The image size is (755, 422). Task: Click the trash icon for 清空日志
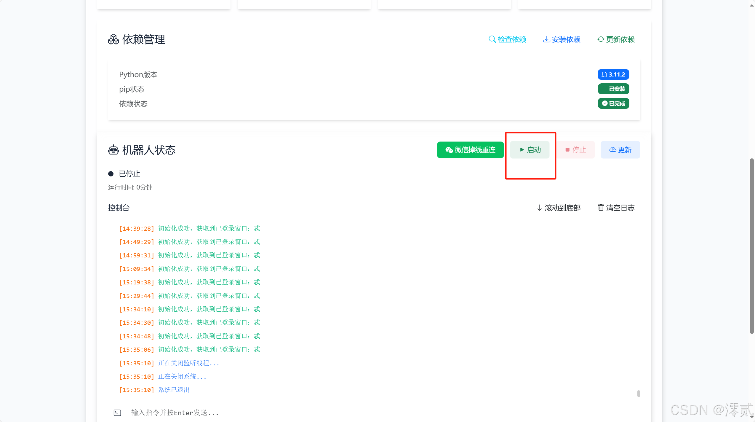(601, 207)
